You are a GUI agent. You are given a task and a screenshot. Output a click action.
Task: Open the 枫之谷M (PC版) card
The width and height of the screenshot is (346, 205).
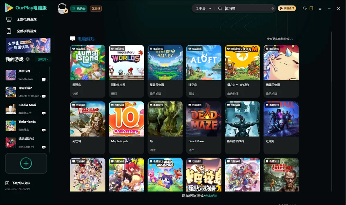point(243,71)
